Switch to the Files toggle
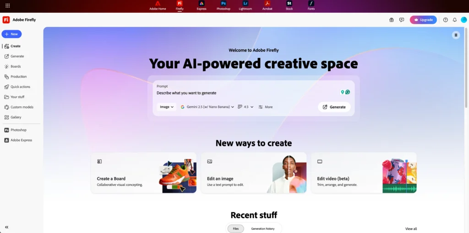The height and width of the screenshot is (233, 469). click(x=236, y=228)
